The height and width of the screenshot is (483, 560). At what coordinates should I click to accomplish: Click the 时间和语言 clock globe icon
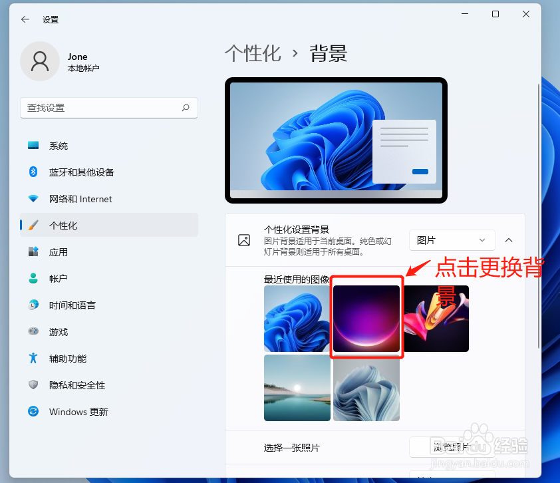[x=33, y=305]
